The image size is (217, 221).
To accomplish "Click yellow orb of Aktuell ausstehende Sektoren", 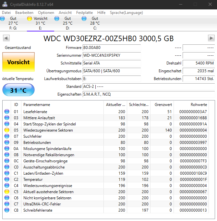I will pos(7,192).
